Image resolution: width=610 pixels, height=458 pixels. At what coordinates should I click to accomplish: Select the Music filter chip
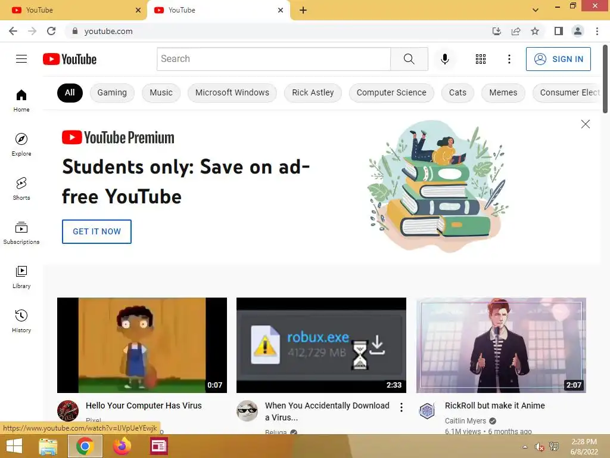click(x=161, y=92)
